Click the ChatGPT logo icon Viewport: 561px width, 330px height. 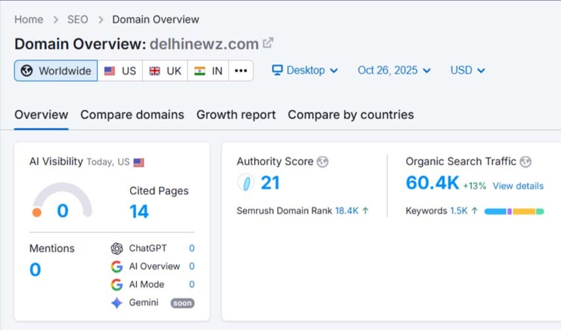click(117, 248)
